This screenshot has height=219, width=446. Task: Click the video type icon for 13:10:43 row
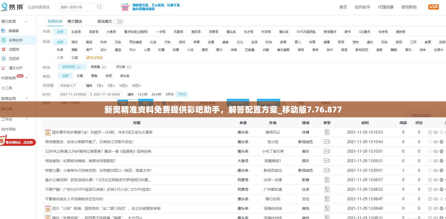[x=327, y=142]
